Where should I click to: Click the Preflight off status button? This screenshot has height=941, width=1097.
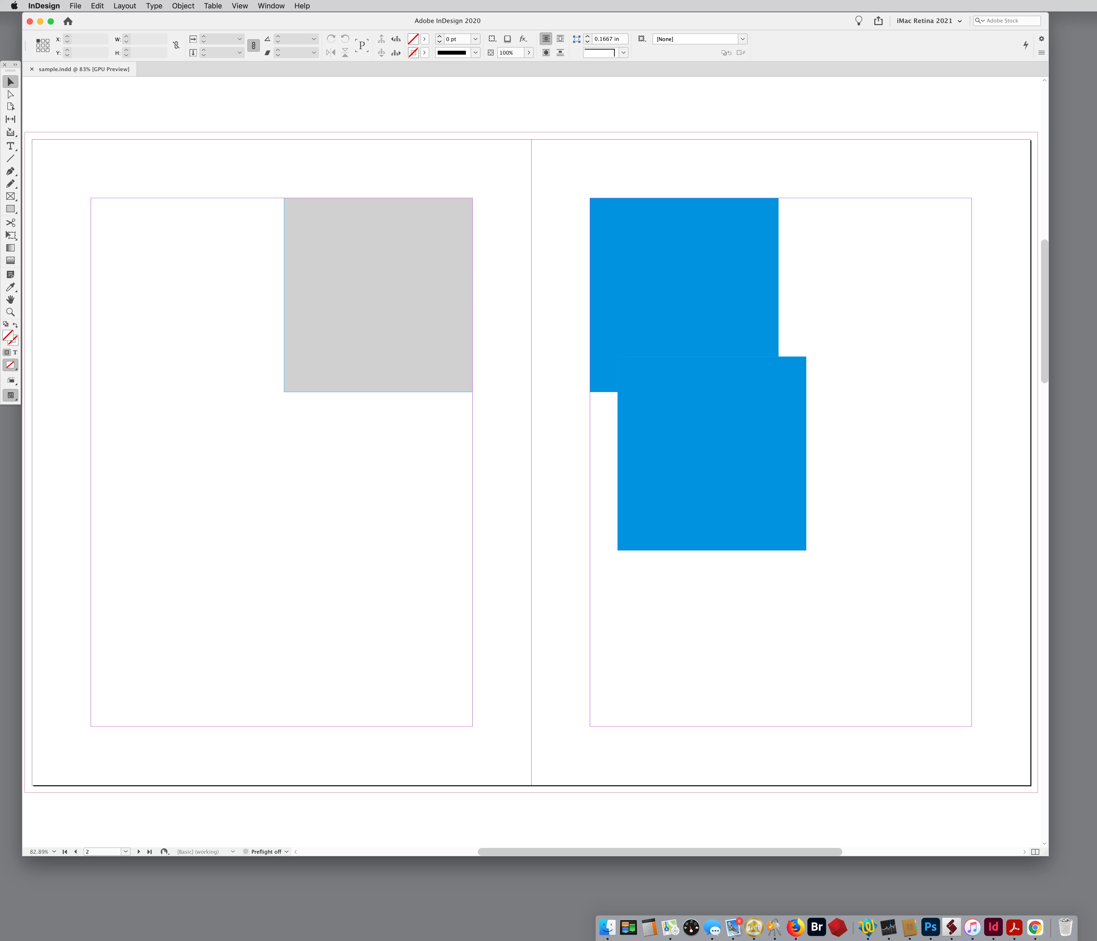tap(266, 852)
